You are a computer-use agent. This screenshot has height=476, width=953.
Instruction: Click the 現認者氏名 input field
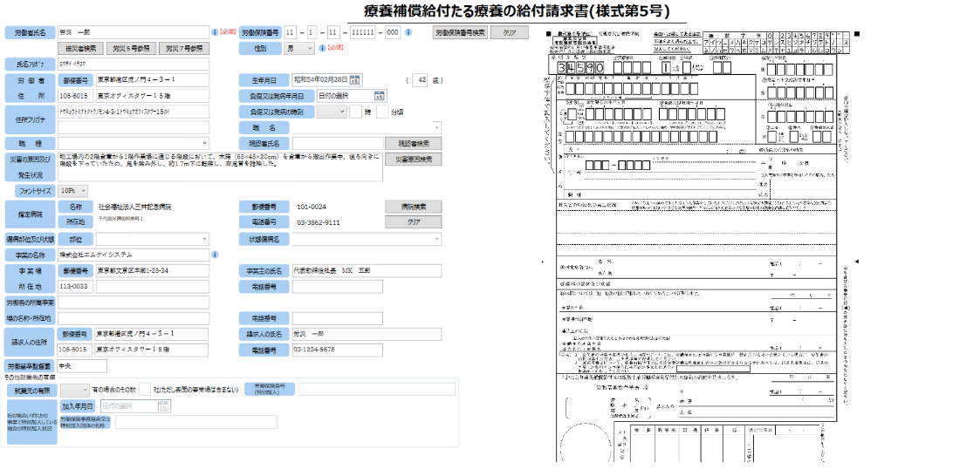point(338,143)
